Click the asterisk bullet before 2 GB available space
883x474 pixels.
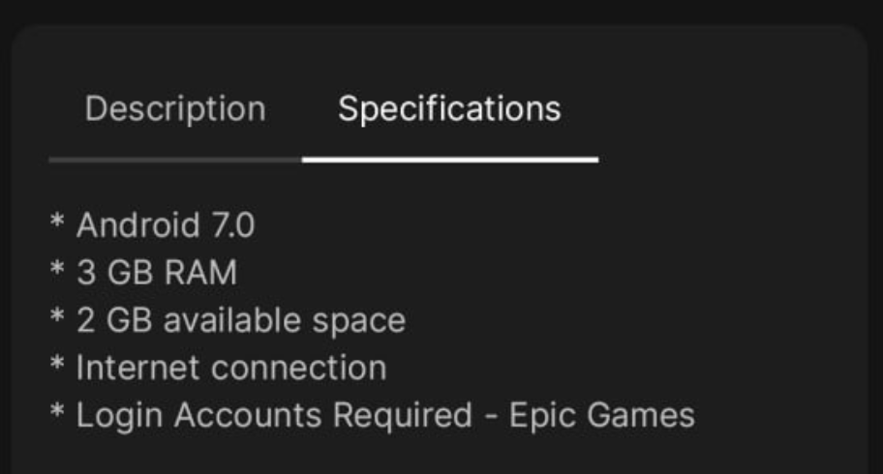pyautogui.click(x=57, y=315)
